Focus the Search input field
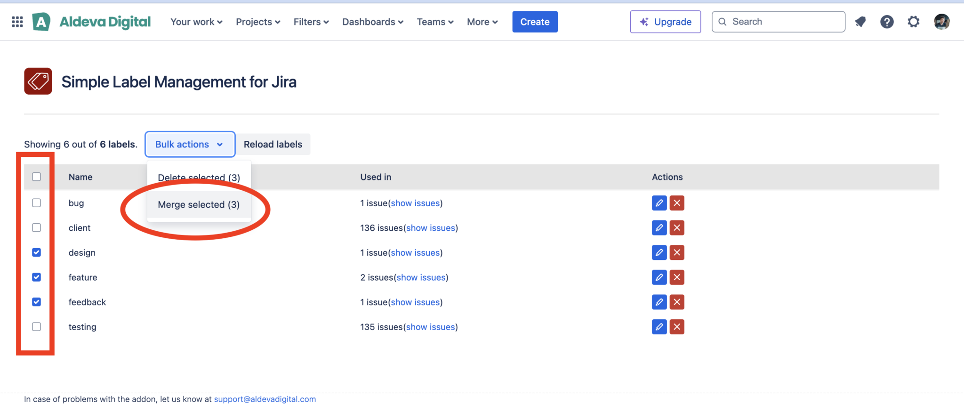 pos(779,22)
